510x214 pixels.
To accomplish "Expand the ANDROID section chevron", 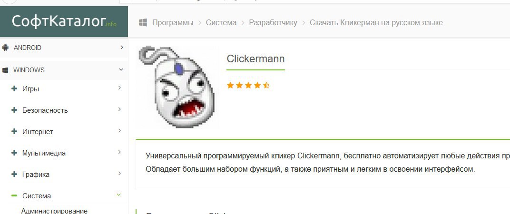I will pos(122,48).
